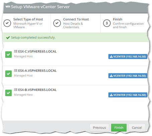
Task: Click 'Managed Host' label under ESX-B
Action: point(23,95)
